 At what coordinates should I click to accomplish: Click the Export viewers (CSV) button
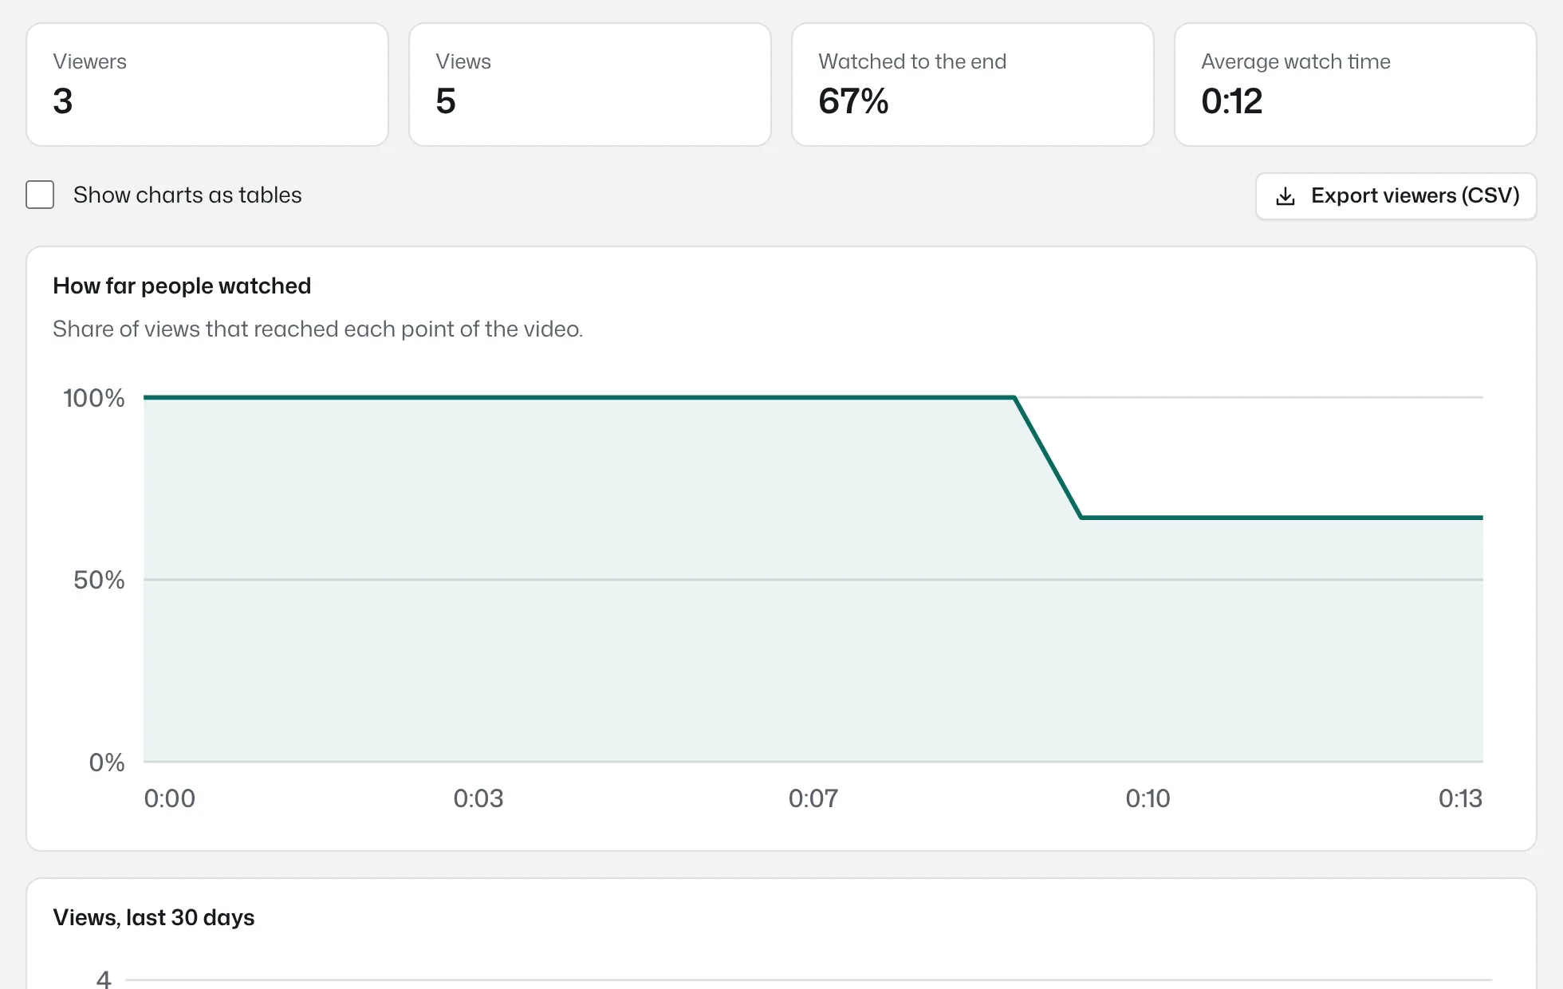pos(1396,195)
